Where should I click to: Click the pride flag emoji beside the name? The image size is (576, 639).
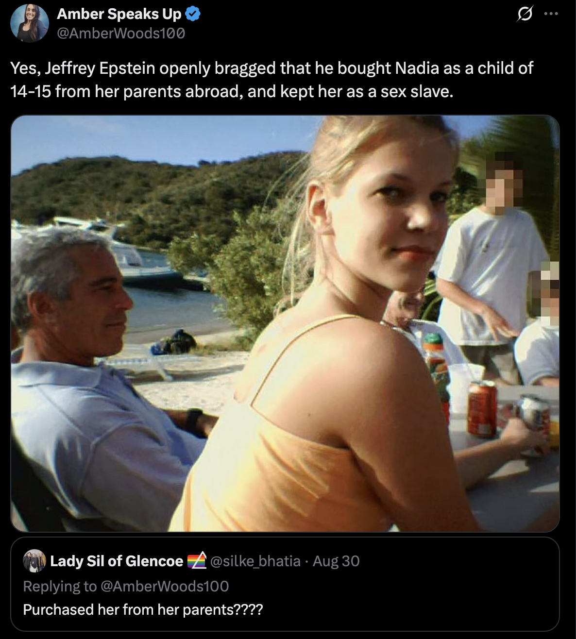(x=197, y=561)
